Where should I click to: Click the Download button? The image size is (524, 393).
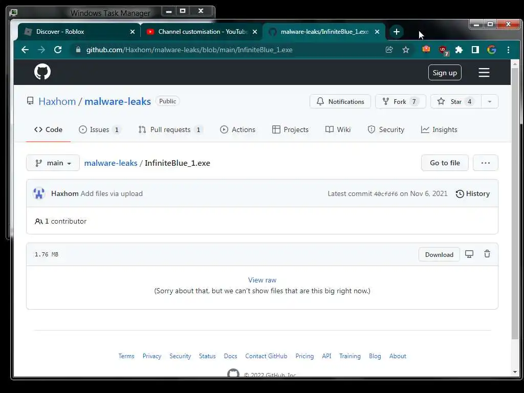439,254
